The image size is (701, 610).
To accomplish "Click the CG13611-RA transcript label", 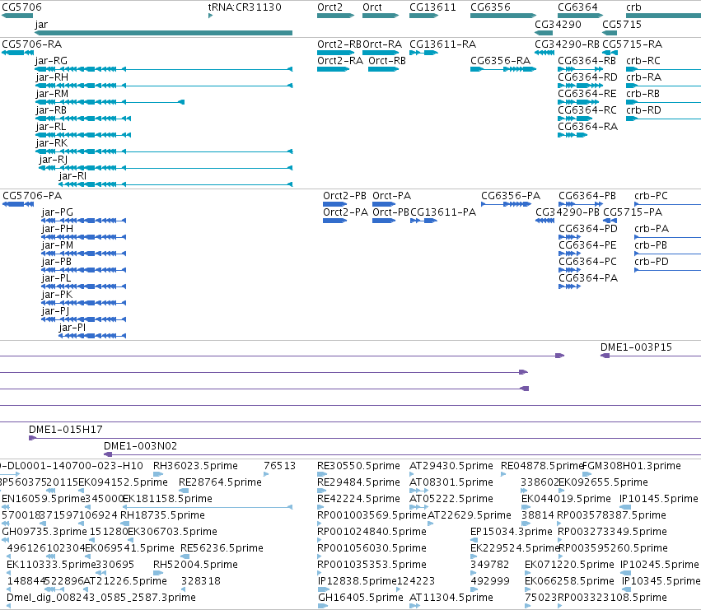I will pos(443,44).
